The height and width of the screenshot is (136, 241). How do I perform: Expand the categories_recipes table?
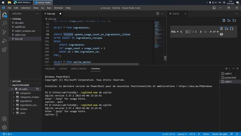[14, 97]
